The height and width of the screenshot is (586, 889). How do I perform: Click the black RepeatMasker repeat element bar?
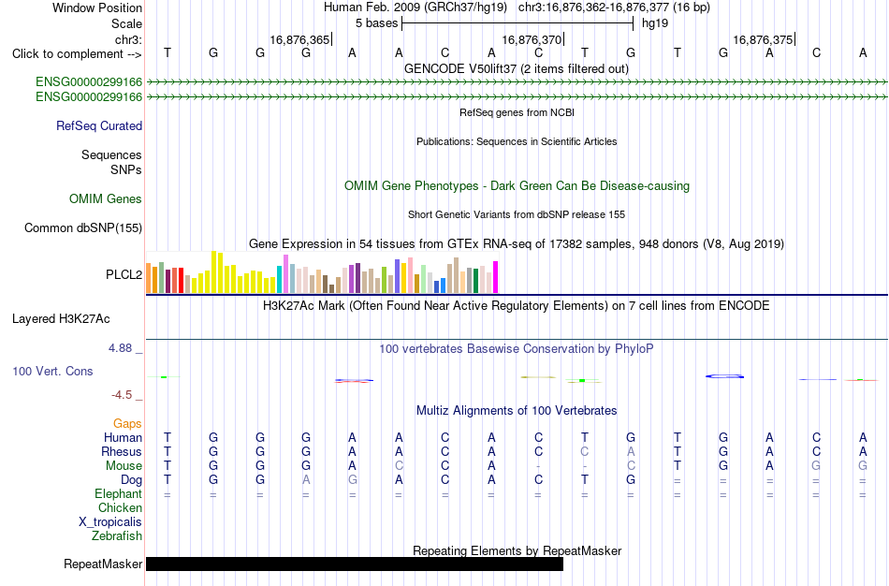(x=355, y=564)
